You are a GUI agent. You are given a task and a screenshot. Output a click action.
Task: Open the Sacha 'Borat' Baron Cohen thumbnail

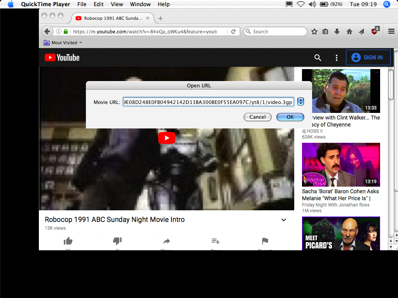[x=341, y=165]
